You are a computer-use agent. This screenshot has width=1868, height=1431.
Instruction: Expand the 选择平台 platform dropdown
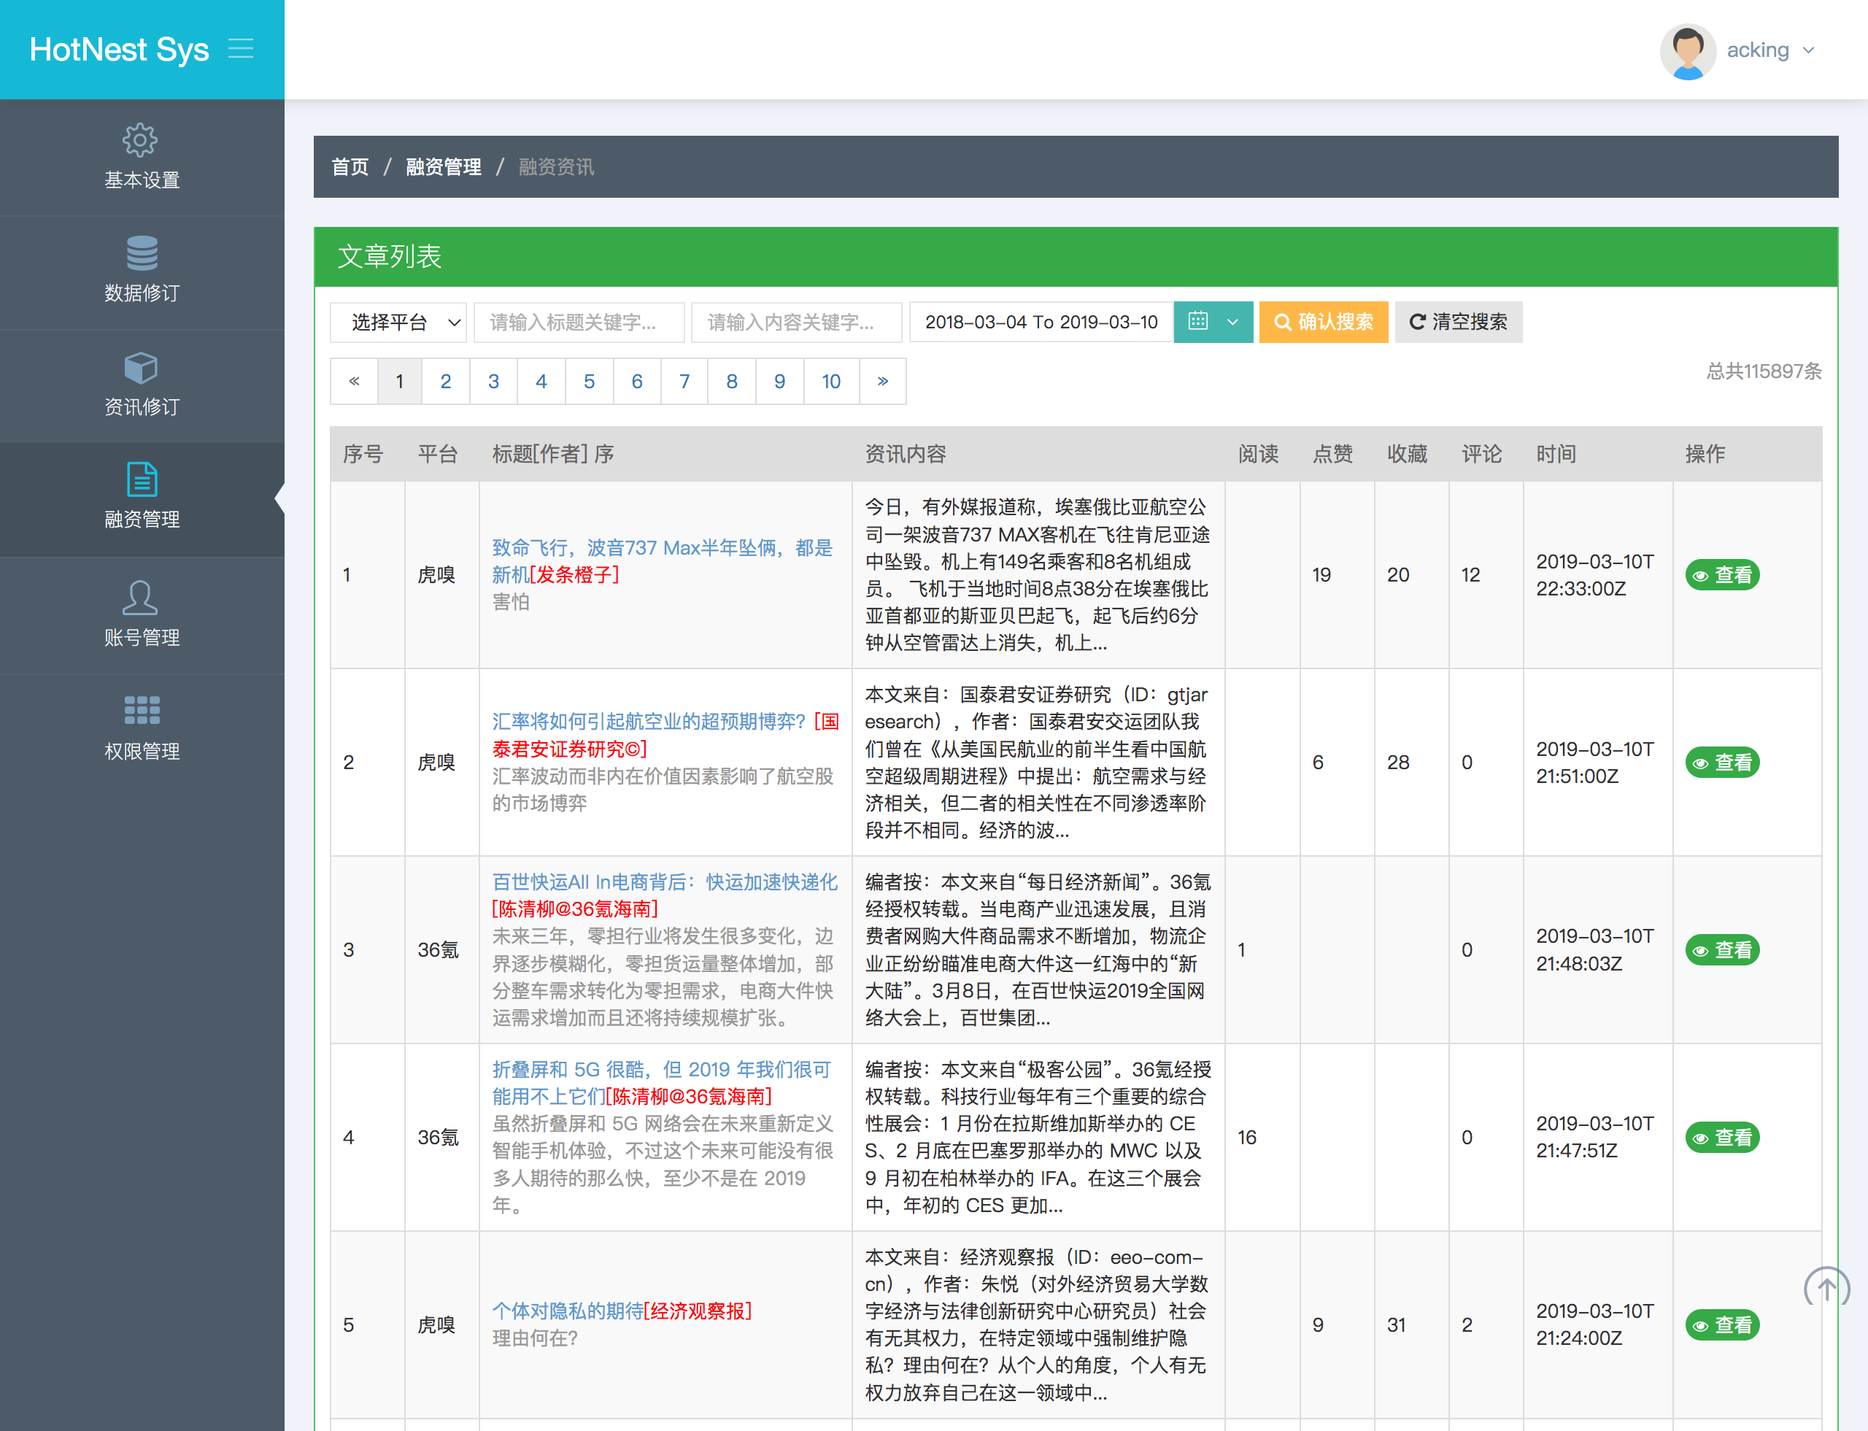click(398, 322)
